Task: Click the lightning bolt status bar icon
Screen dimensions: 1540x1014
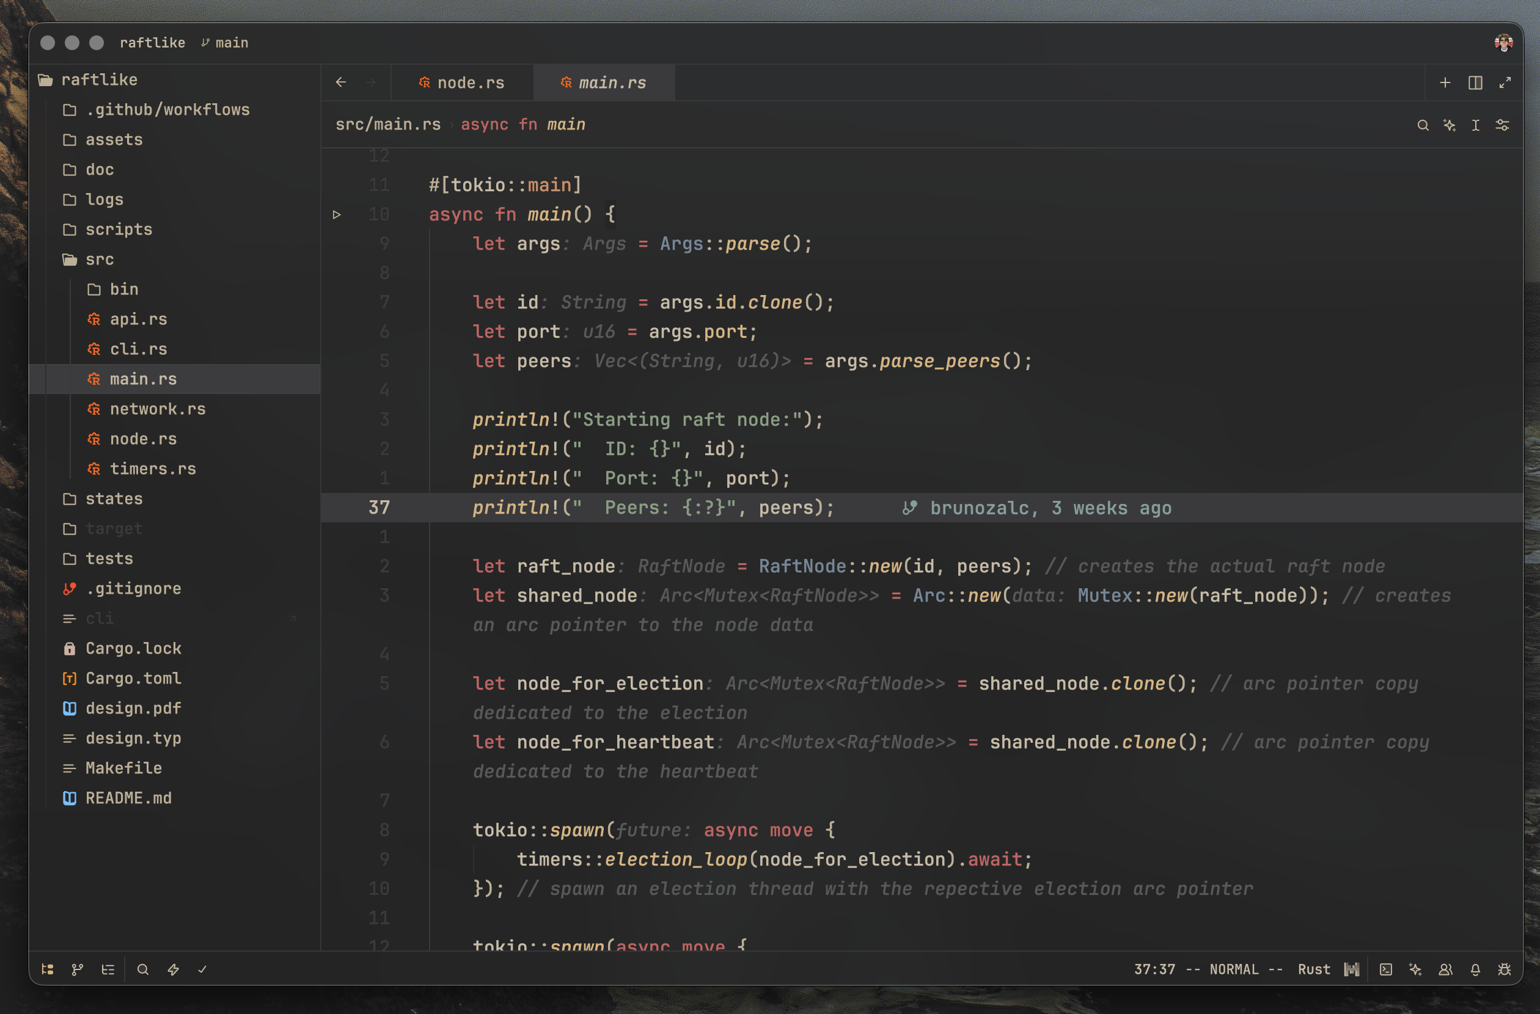Action: (x=173, y=969)
